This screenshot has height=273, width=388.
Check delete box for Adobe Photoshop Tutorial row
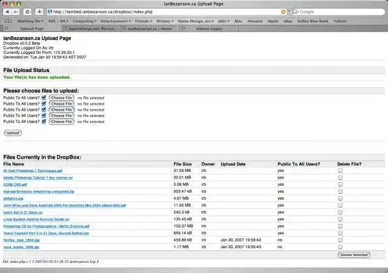[340, 177]
